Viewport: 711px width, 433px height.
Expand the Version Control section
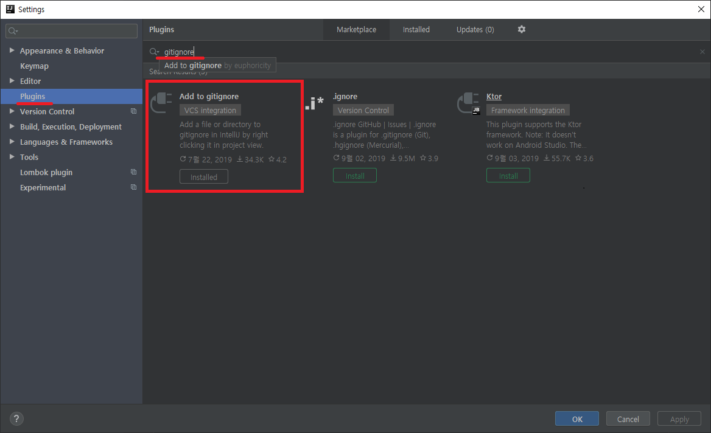pyautogui.click(x=12, y=111)
